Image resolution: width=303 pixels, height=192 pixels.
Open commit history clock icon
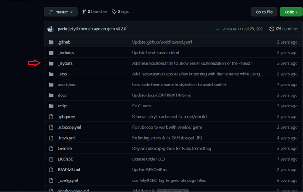(271, 29)
